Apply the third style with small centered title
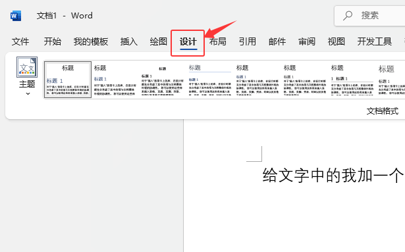 (162, 80)
